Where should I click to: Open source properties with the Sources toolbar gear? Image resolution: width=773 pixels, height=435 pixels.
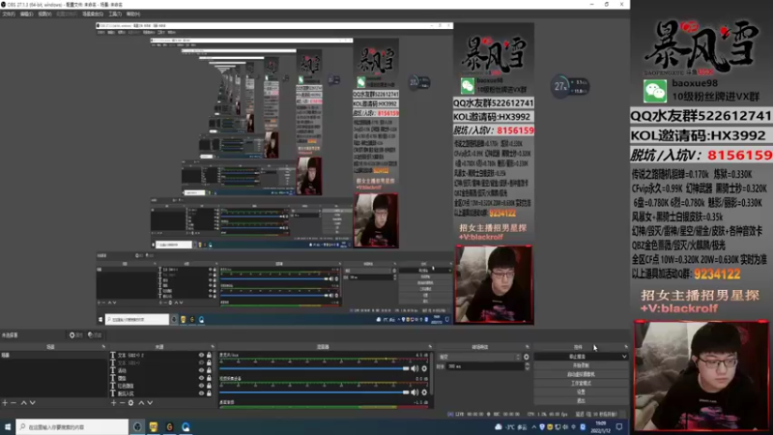pyautogui.click(x=131, y=403)
